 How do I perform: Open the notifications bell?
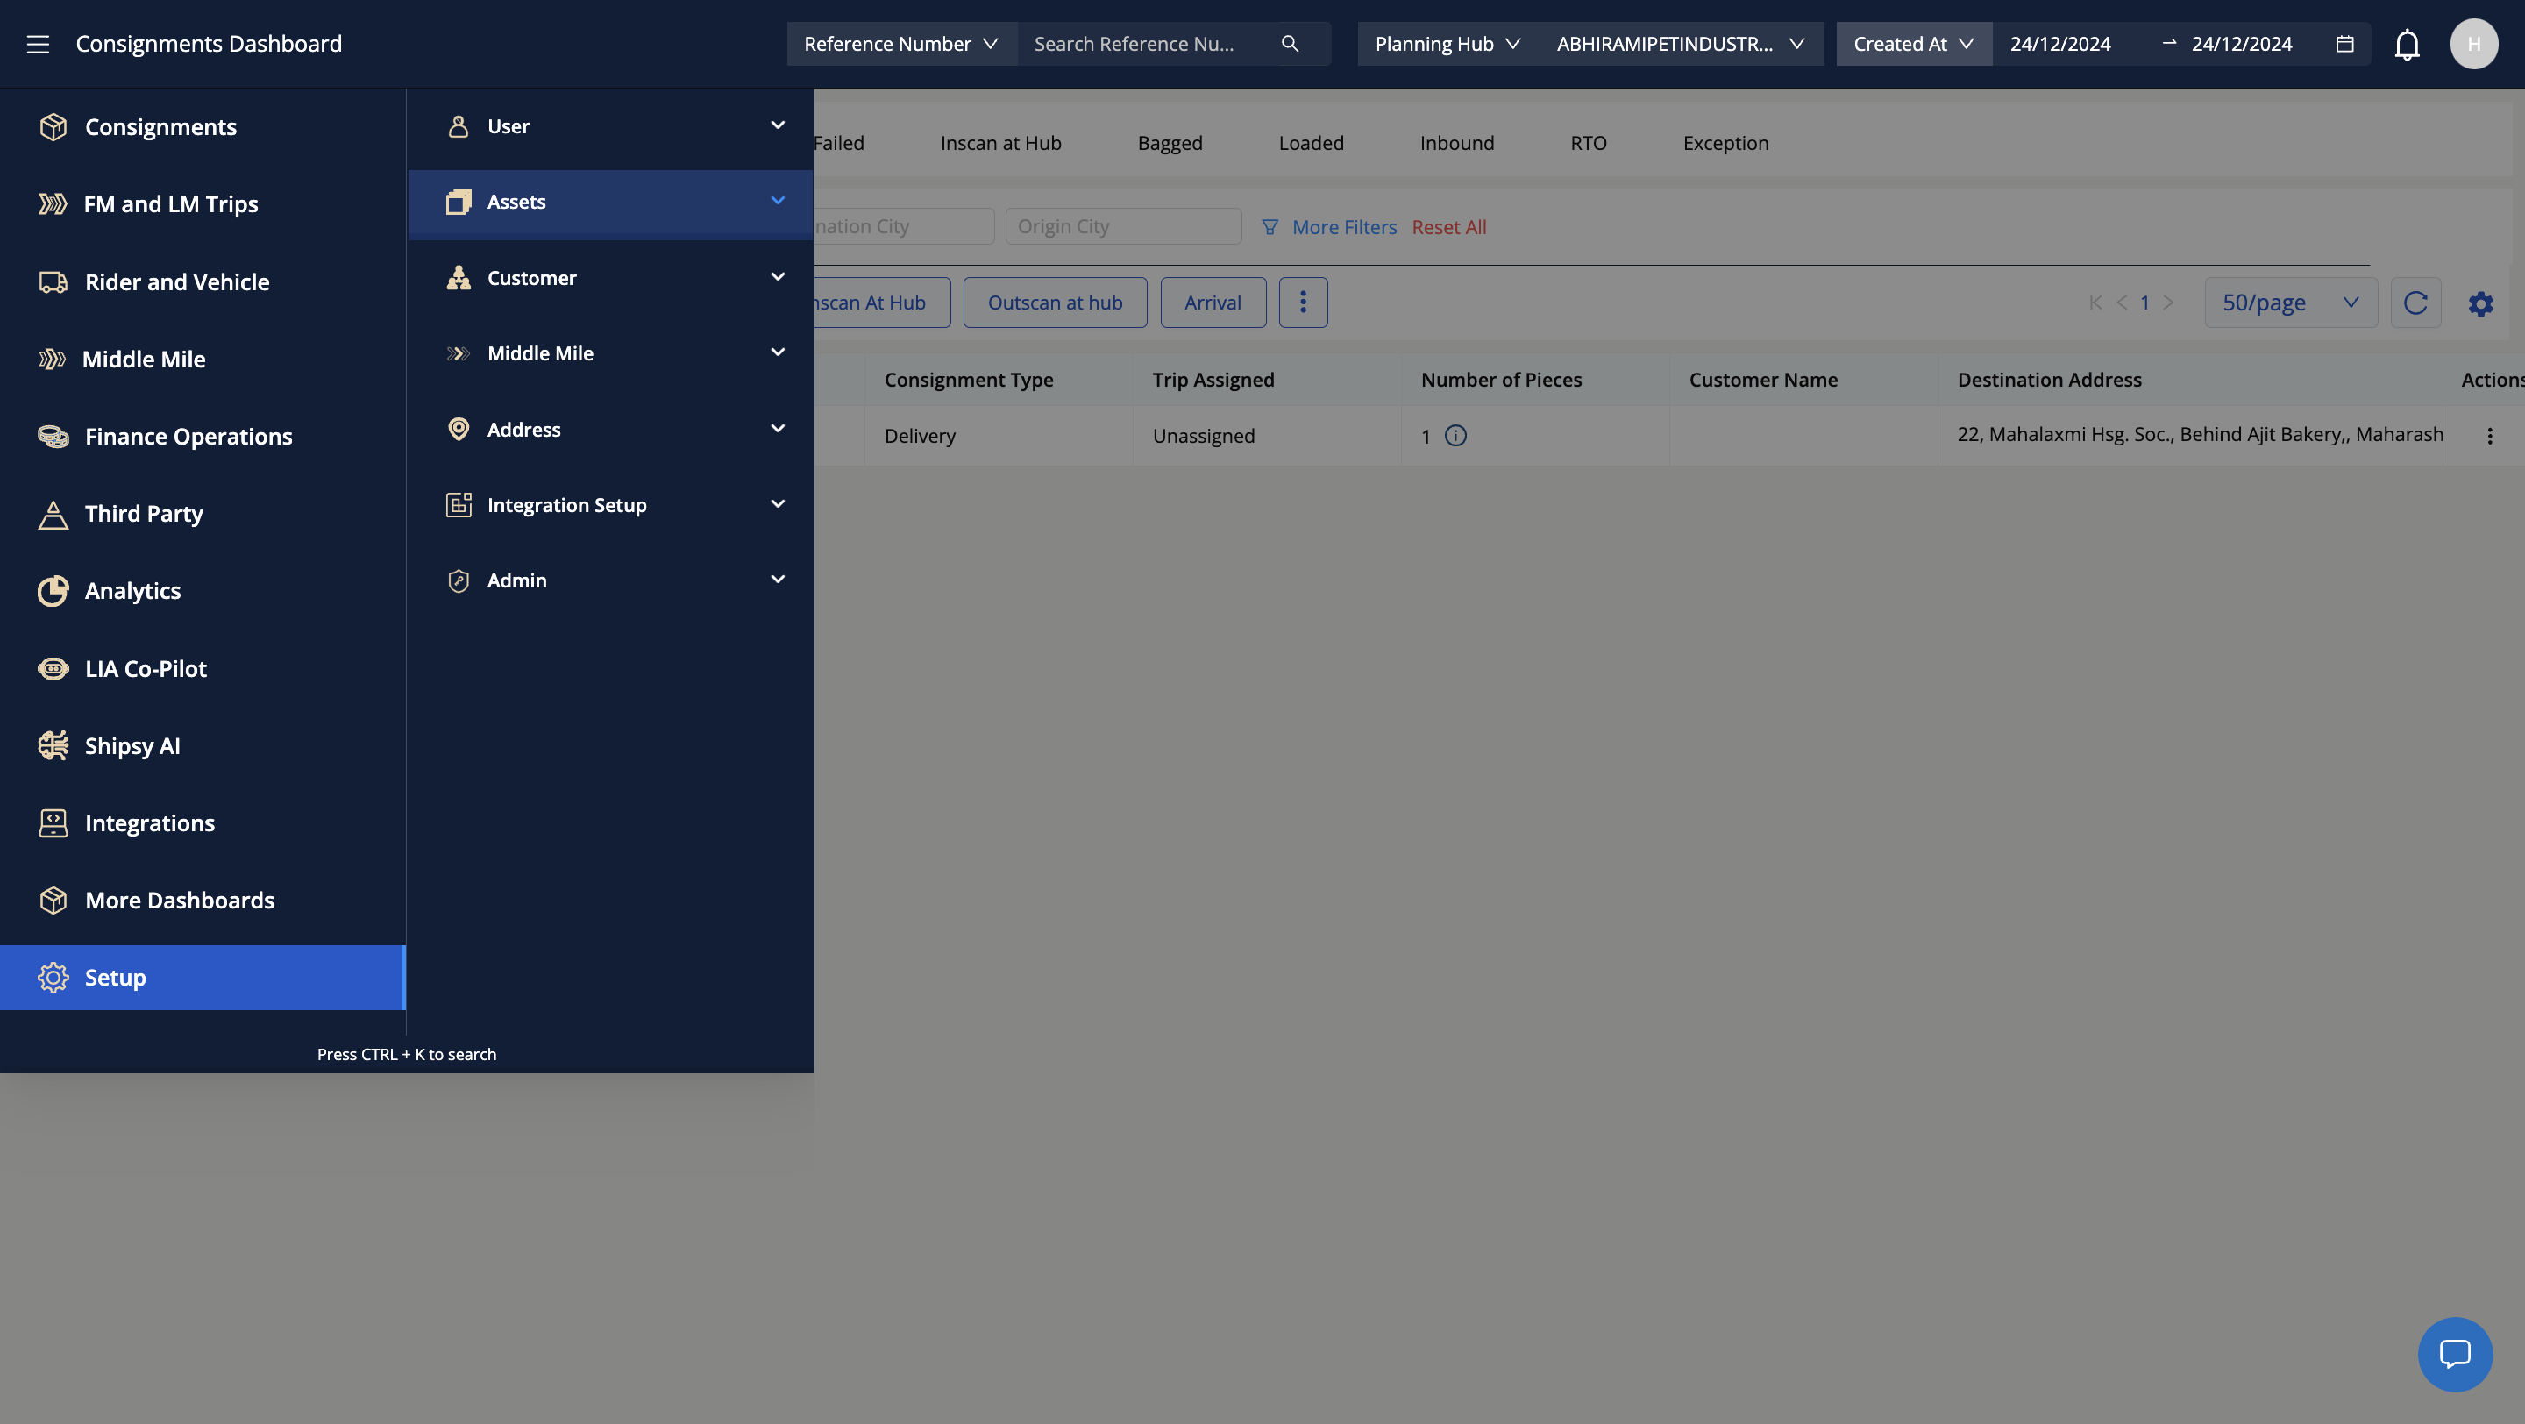coord(2407,45)
